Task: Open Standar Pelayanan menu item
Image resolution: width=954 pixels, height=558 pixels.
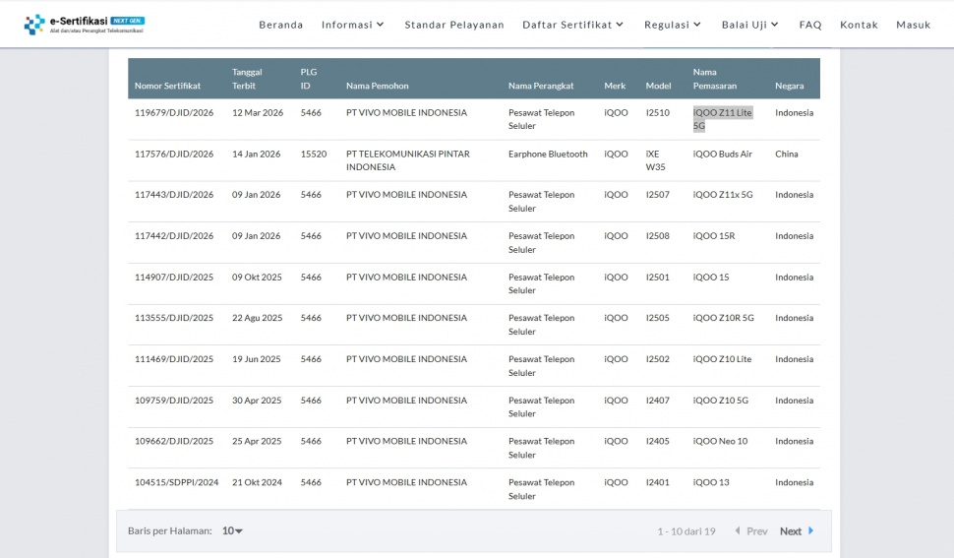Action: [454, 25]
